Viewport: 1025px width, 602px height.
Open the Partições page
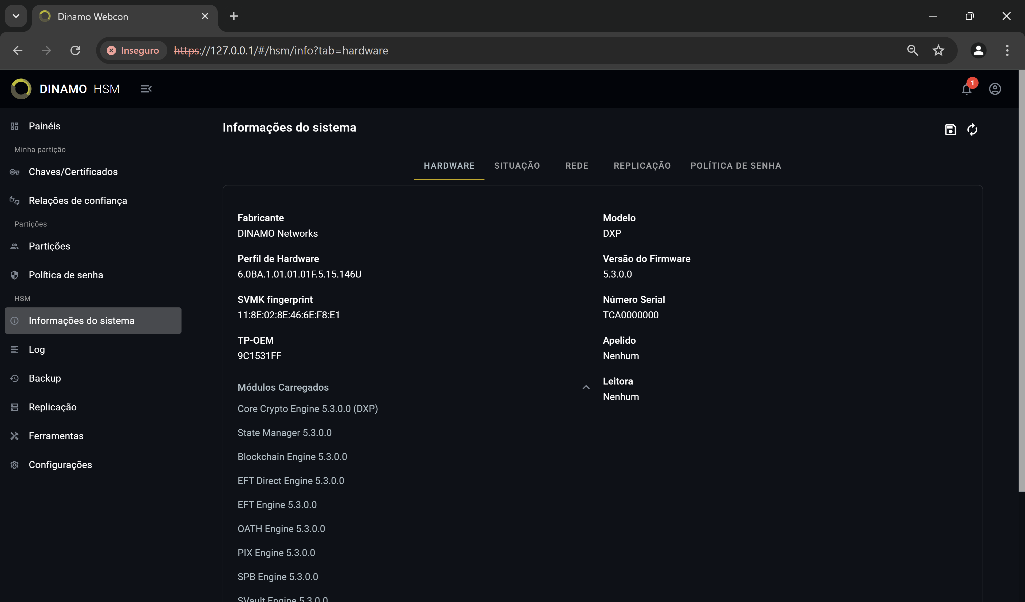coord(93,246)
